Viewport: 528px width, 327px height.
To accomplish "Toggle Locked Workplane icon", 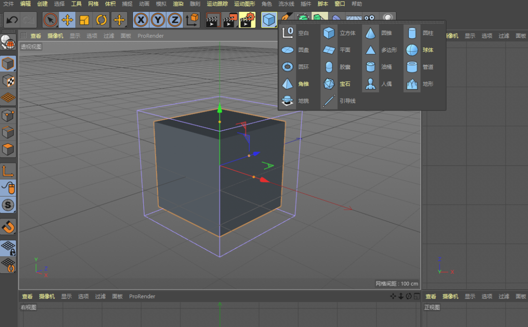I will pos(8,247).
